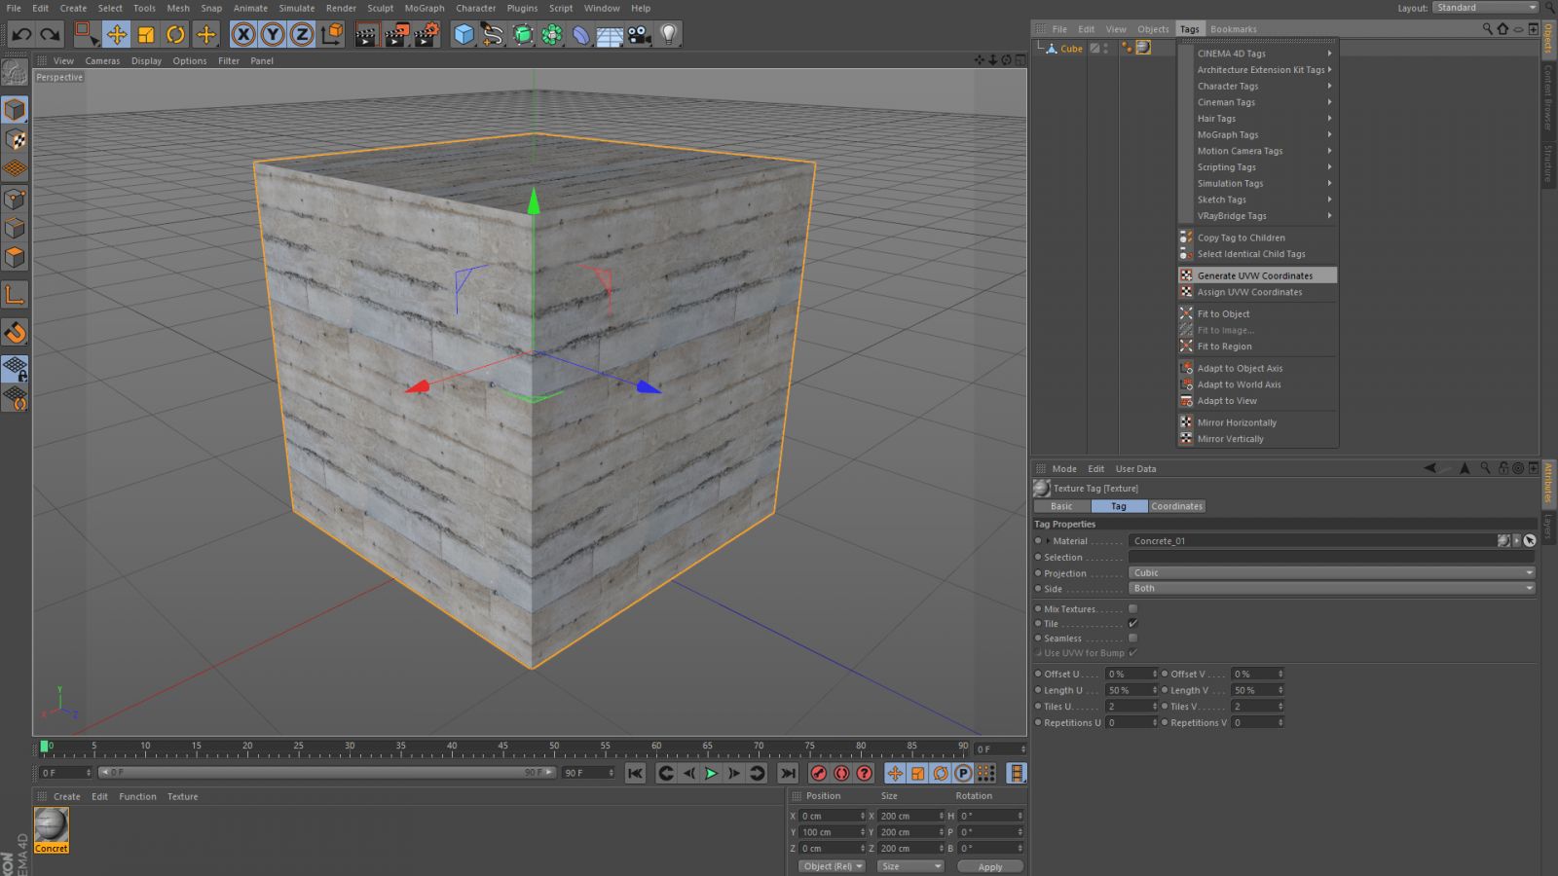Select the Concrete material thumbnail
Image resolution: width=1558 pixels, height=876 pixels.
pyautogui.click(x=52, y=825)
